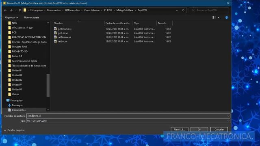Click the search box in DeptDTO
Viewport: 260px width, 146px height.
(x=209, y=10)
